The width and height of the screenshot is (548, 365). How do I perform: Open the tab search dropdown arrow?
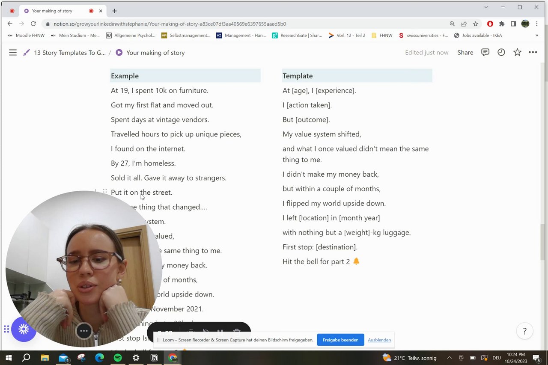coord(486,7)
